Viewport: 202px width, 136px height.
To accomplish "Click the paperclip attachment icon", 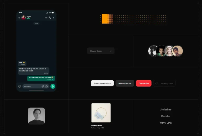I will pos(43,86).
